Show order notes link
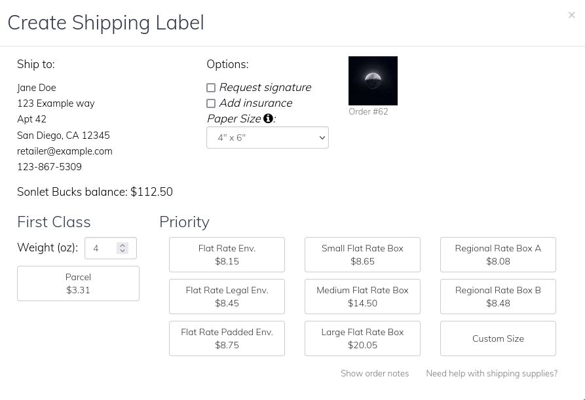Screen dimensions: 585x400 (x=375, y=373)
